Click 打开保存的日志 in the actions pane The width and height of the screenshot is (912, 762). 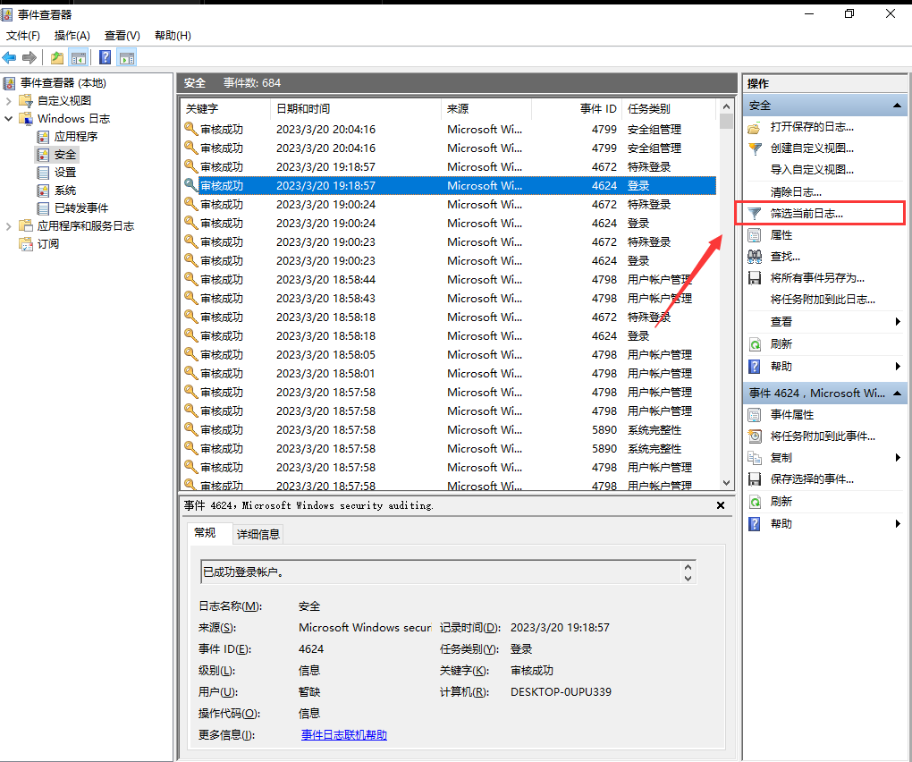[x=812, y=127]
